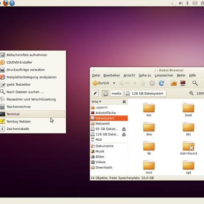
Task: Close the Orte sidebar with the X
Action: (124, 101)
